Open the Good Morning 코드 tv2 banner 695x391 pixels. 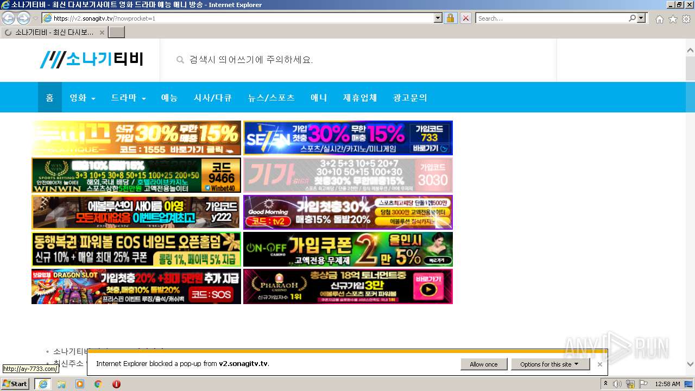(x=348, y=212)
